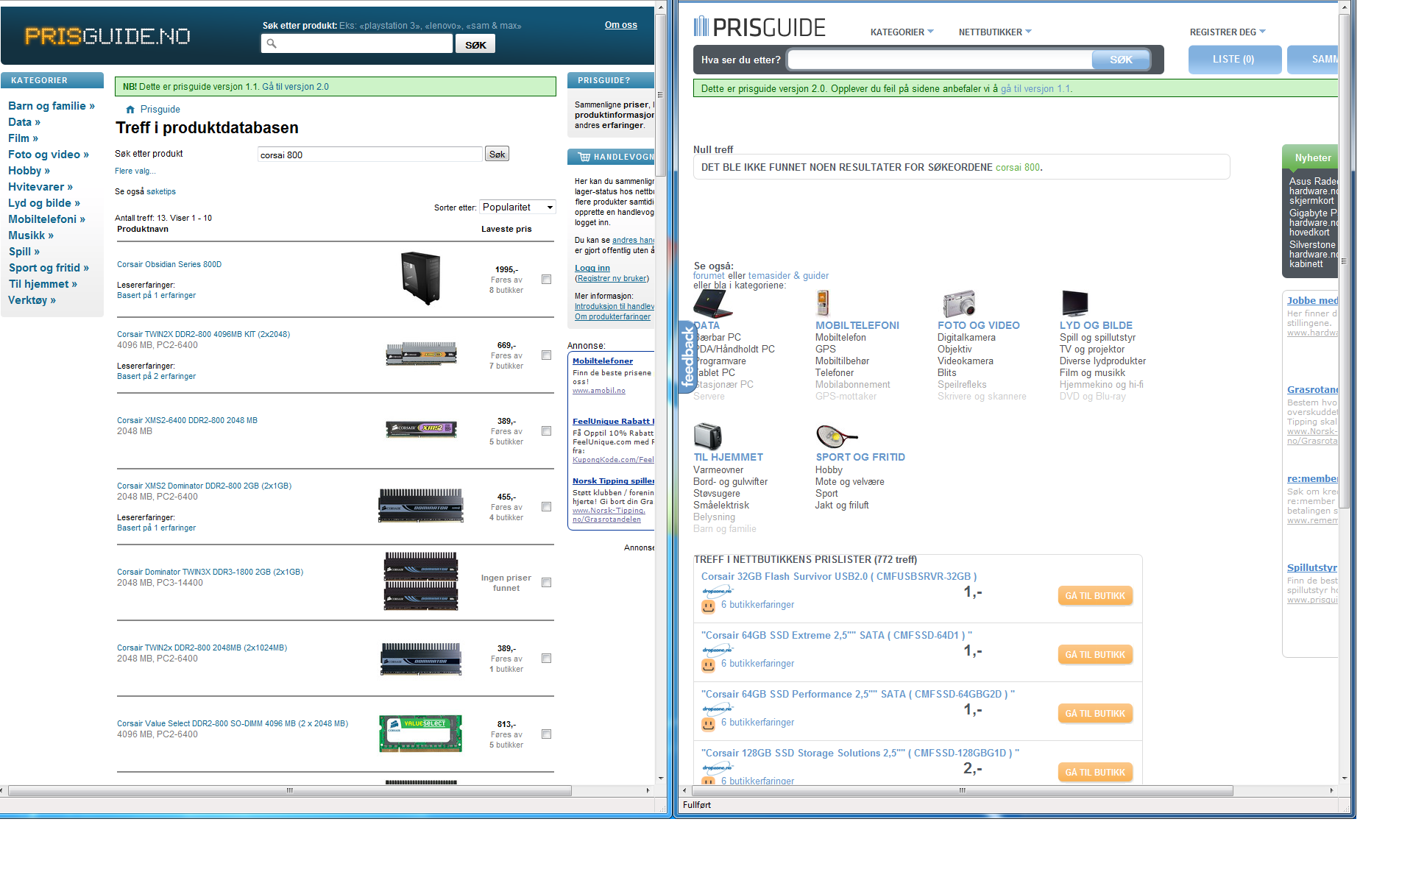Open the XMS2 Dominator 2GB memory image

tap(421, 506)
